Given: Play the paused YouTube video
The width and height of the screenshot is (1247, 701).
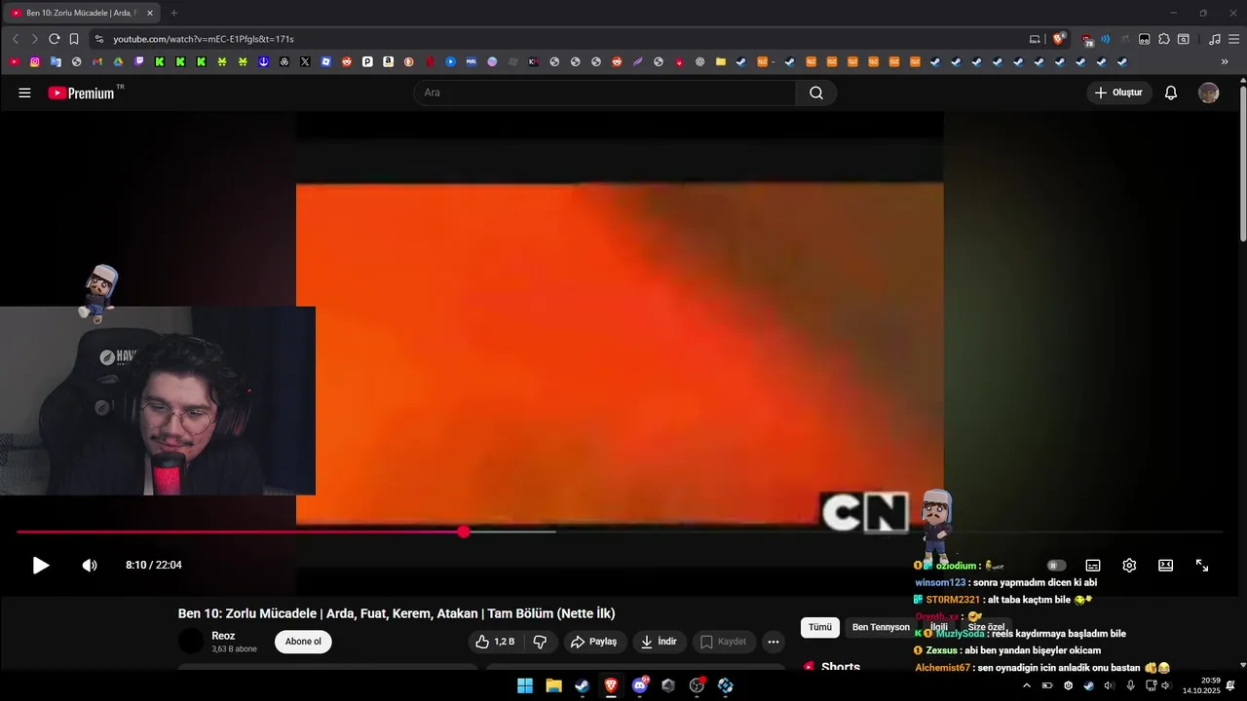Looking at the screenshot, I should coord(41,566).
